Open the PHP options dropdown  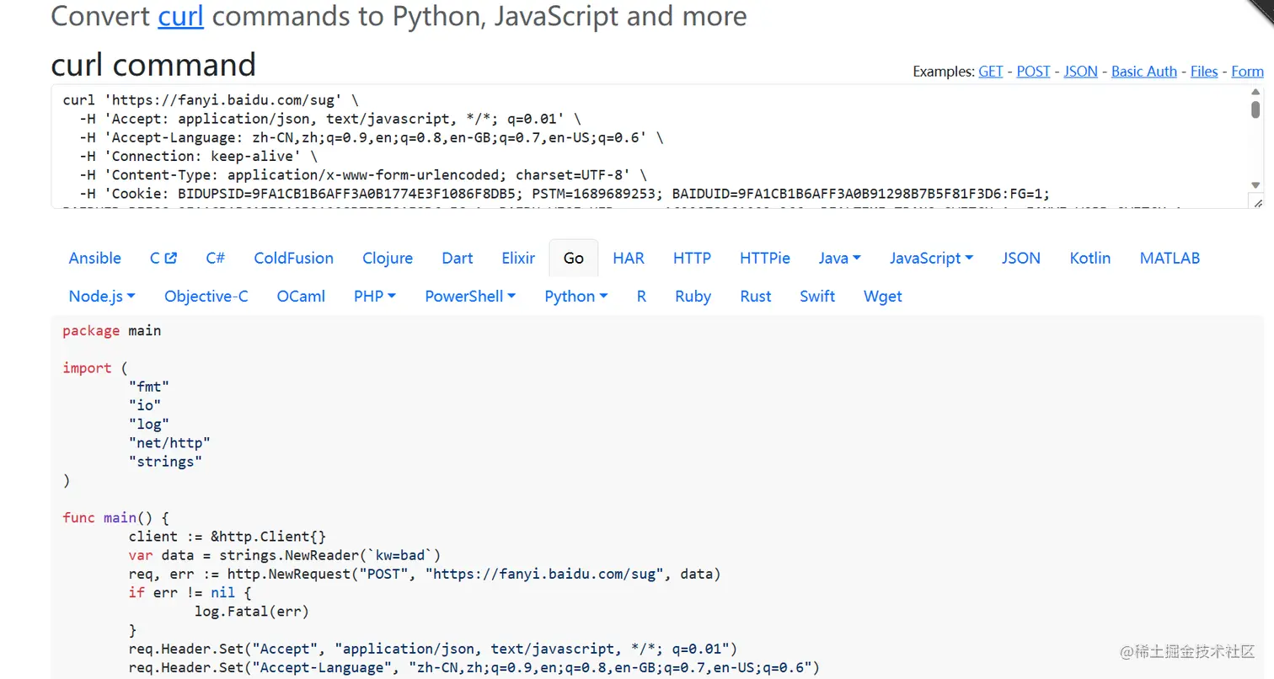(x=375, y=297)
